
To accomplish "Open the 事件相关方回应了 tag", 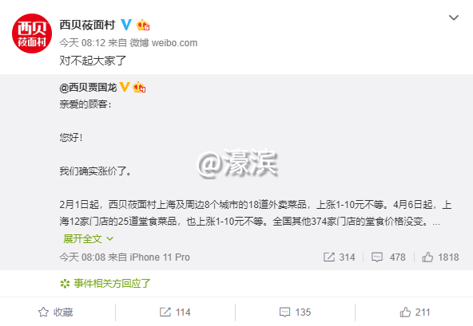I will (105, 283).
